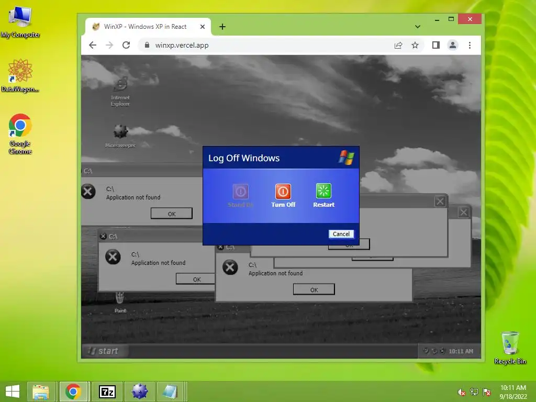Open Chrome three-dot menu

coord(470,45)
